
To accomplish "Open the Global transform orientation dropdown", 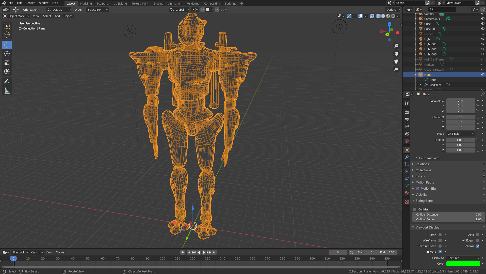I will [x=179, y=10].
